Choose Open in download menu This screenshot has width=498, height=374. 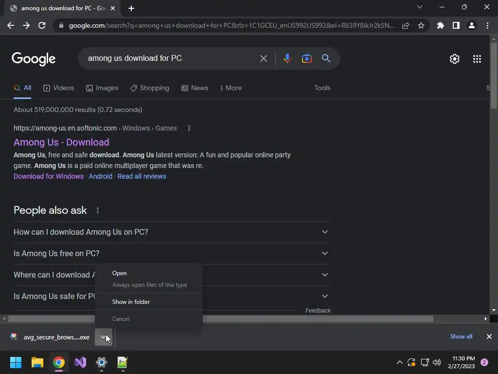point(149,273)
